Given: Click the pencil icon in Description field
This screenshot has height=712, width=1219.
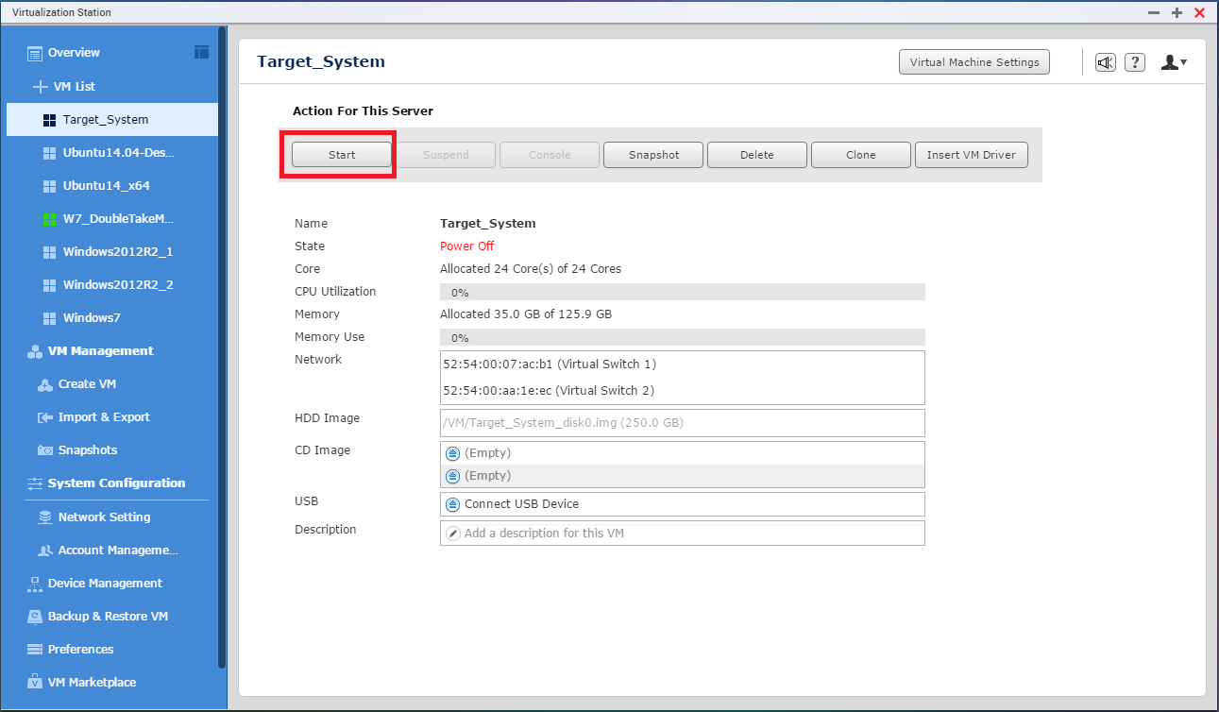Looking at the screenshot, I should pos(452,534).
